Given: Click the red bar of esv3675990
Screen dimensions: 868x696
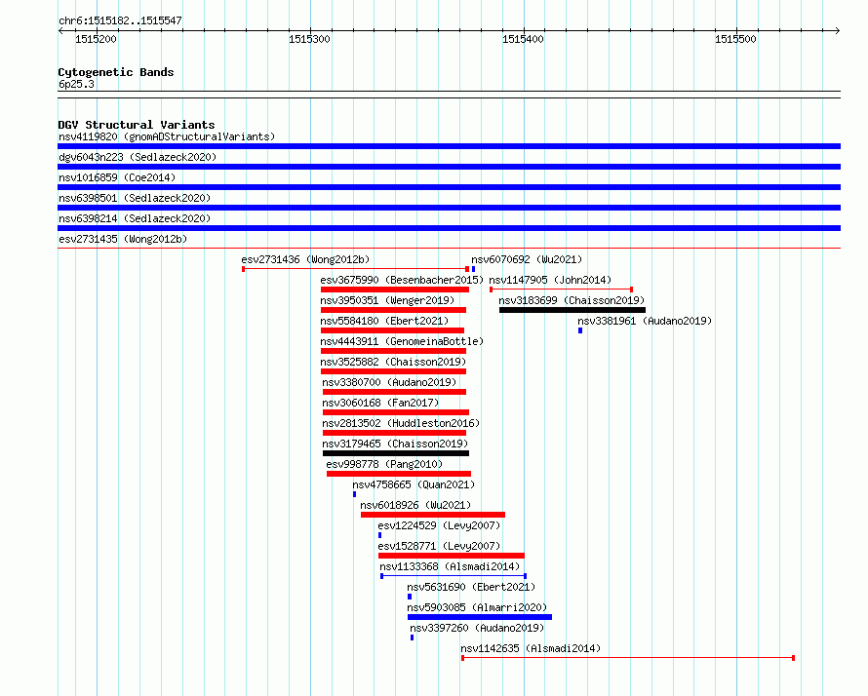Looking at the screenshot, I should click(x=395, y=290).
